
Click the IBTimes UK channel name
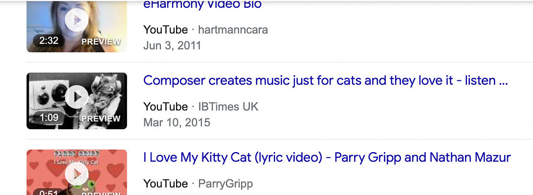point(228,107)
